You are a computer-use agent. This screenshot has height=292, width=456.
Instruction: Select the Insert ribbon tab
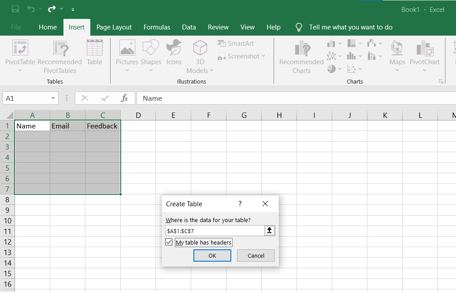coord(77,27)
